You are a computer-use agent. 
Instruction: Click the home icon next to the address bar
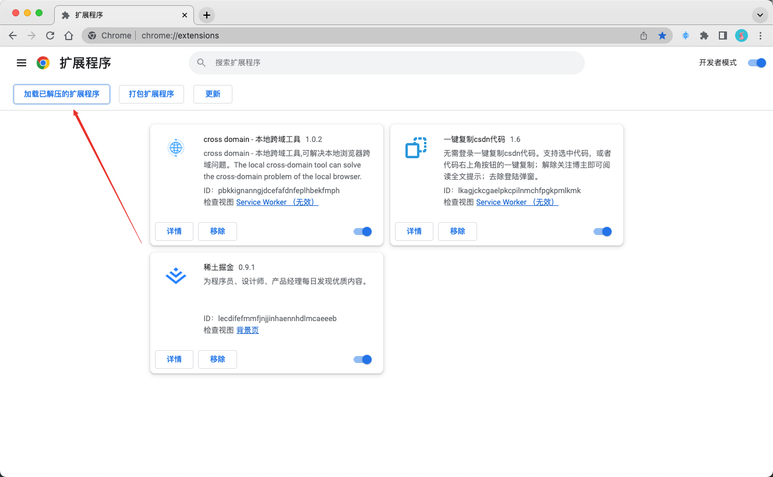tap(69, 35)
